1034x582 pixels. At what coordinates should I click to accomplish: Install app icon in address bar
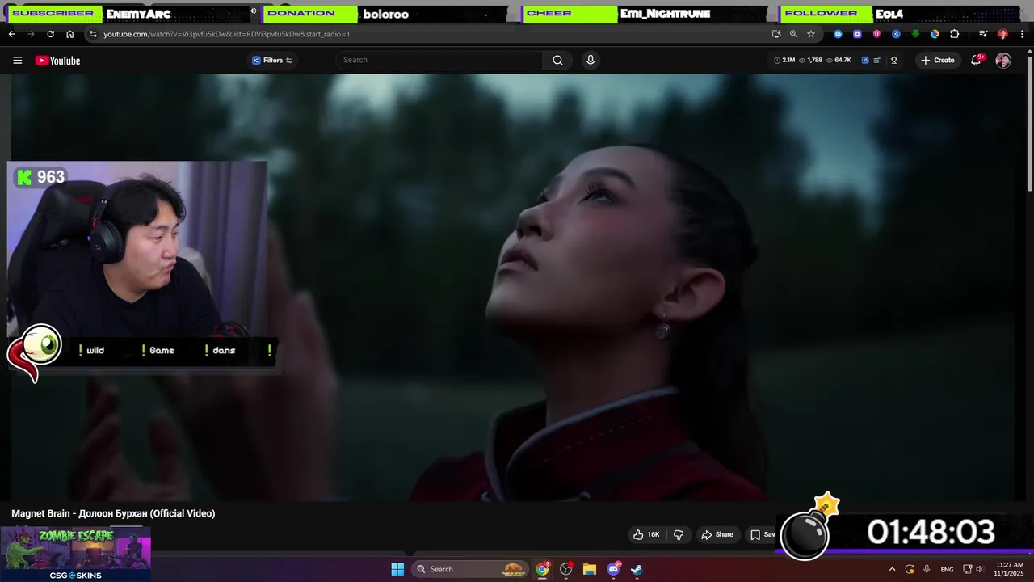tap(776, 34)
